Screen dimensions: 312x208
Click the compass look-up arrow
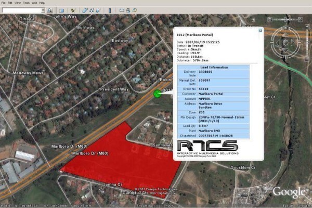[285, 35]
